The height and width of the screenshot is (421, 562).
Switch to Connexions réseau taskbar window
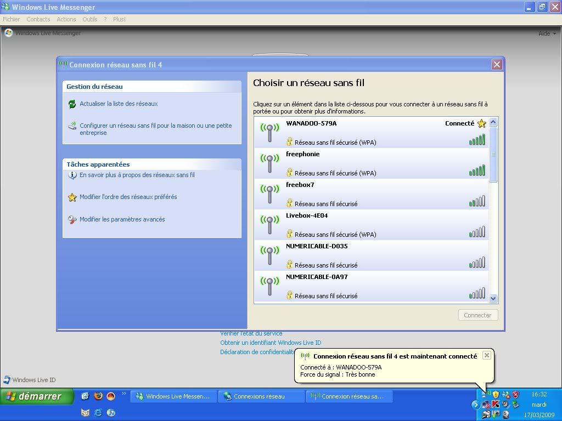click(261, 396)
